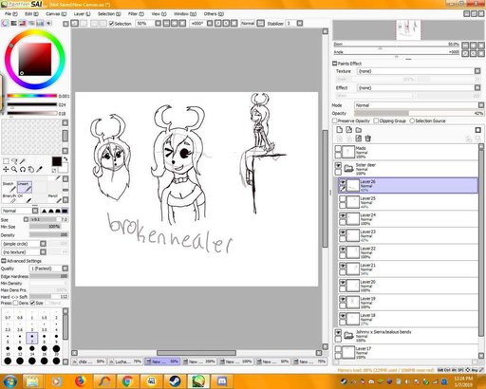Delete the layer using the trash icon
This screenshot has width=486, height=389.
pyautogui.click(x=367, y=139)
